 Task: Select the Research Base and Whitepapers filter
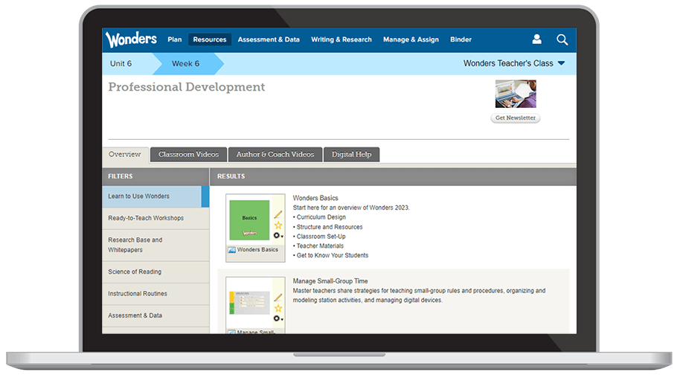tap(155, 245)
